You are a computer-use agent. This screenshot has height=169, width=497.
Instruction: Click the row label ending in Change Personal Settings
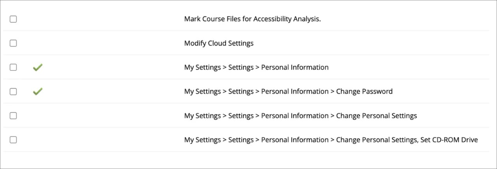(300, 115)
